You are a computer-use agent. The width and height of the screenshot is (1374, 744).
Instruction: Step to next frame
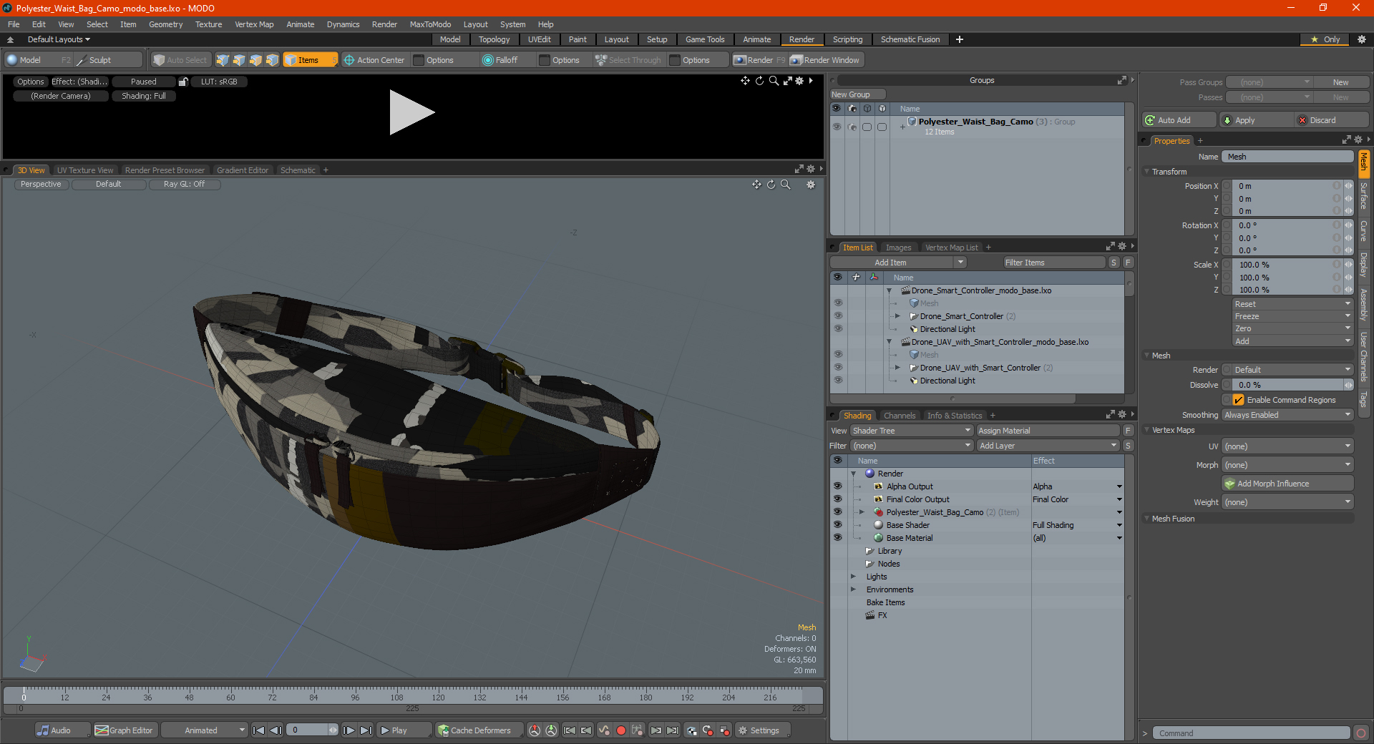click(349, 730)
